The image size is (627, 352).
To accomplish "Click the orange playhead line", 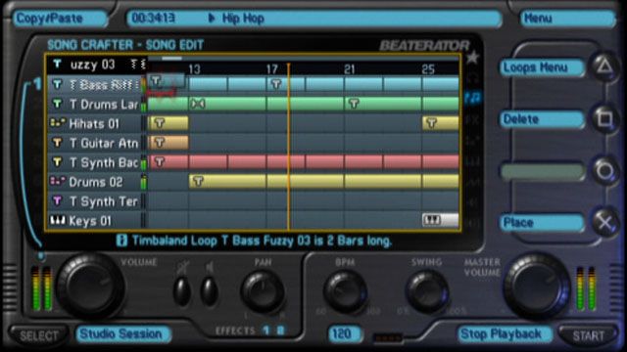I will (x=288, y=146).
